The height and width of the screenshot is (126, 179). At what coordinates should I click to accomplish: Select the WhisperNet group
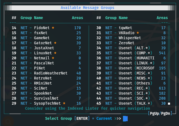tap(131, 38)
